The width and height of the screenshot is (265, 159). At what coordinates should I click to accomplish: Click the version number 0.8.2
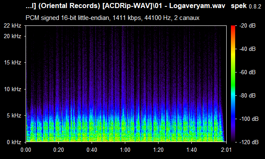tap(255, 7)
